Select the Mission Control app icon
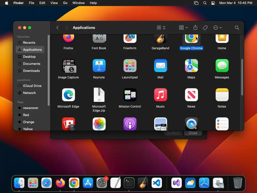257x193 pixels. pyautogui.click(x=130, y=95)
